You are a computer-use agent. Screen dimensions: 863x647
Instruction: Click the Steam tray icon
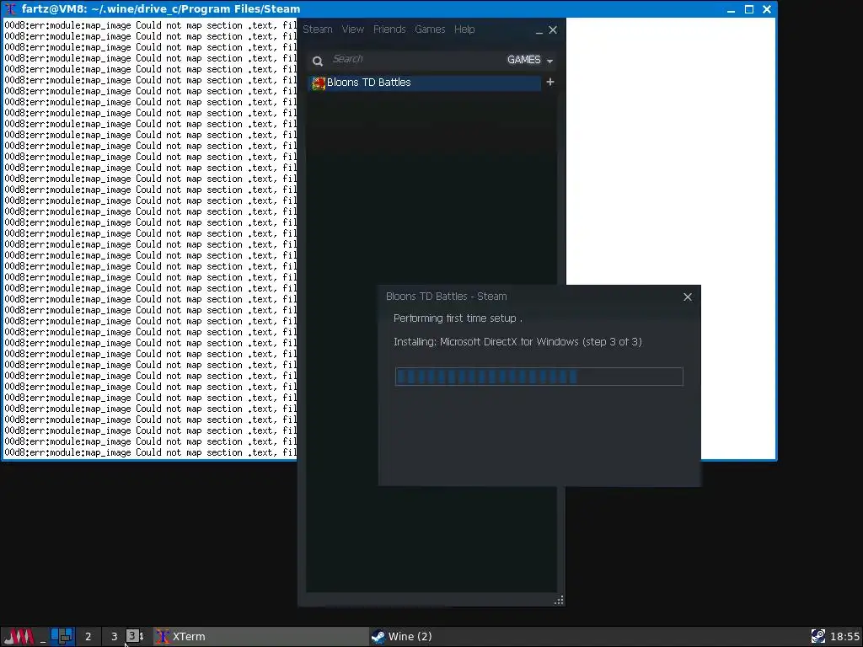click(x=817, y=637)
